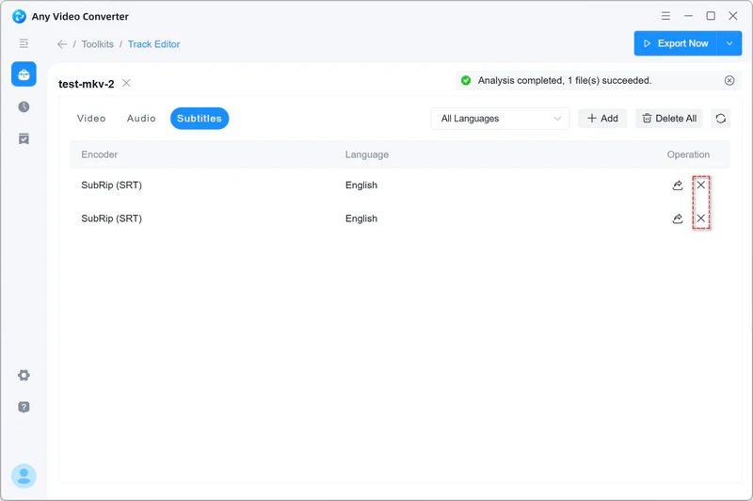Click the Delete All button
Image resolution: width=753 pixels, height=501 pixels.
click(669, 119)
